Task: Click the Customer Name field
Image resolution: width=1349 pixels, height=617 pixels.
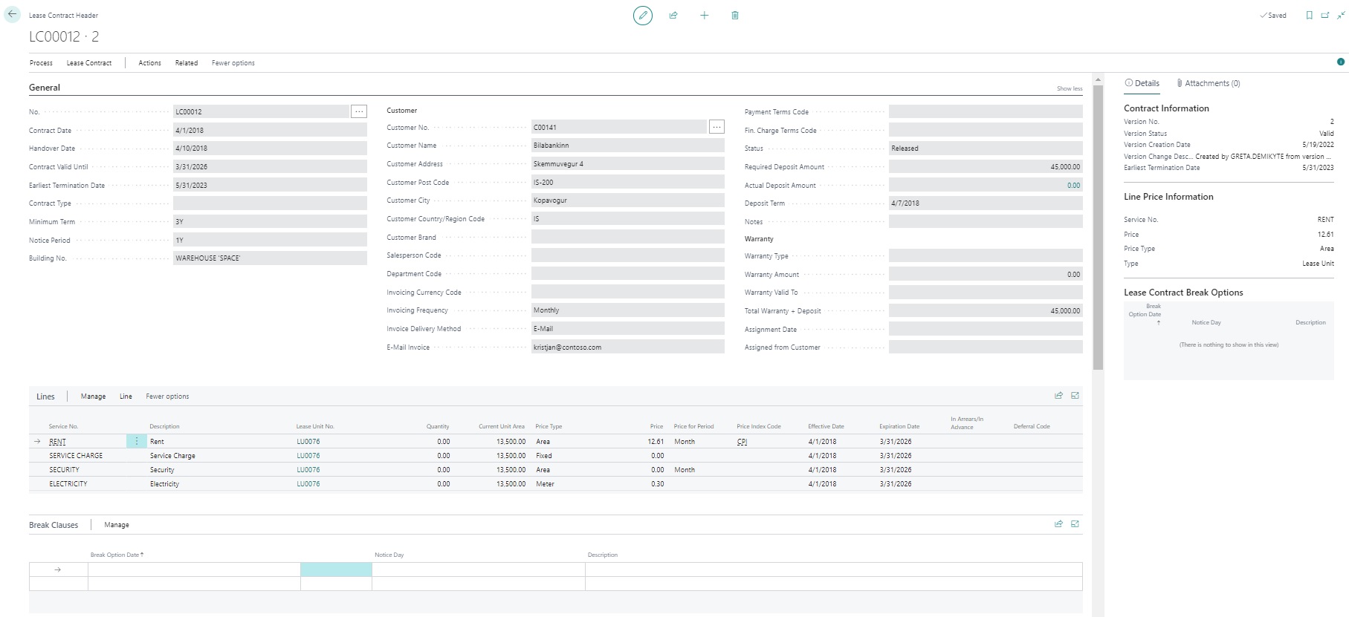Action: (627, 146)
